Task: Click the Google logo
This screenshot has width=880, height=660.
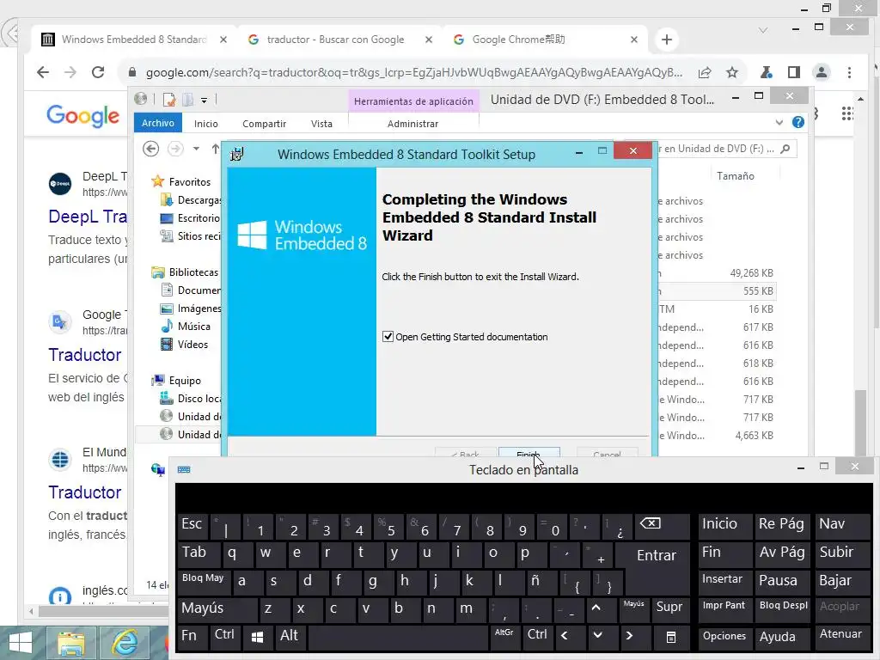Action: (x=82, y=116)
